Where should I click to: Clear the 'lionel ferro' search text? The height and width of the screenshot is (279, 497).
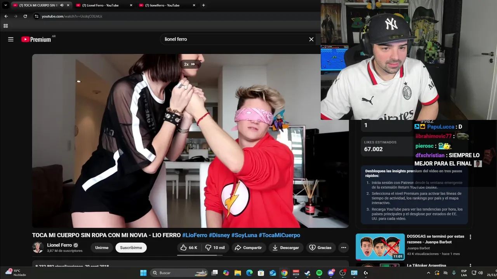pos(311,39)
